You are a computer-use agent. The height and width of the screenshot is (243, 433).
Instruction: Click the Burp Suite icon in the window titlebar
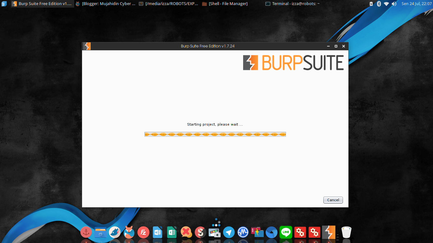86,46
